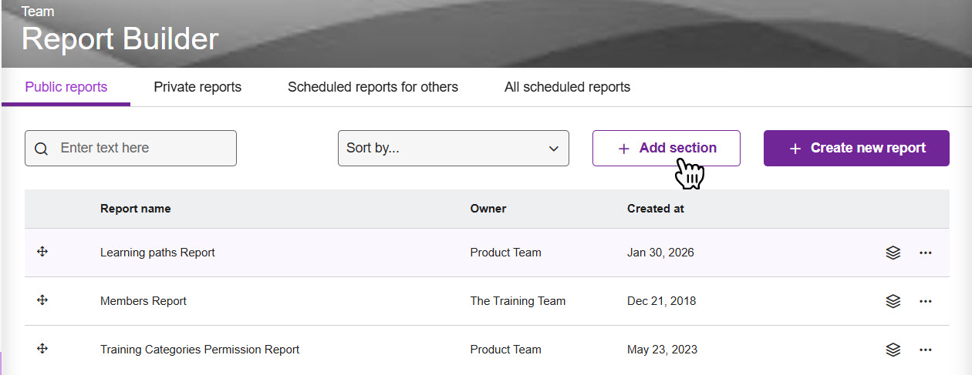Go to All scheduled reports tab
Screen dimensions: 972x375
(567, 87)
